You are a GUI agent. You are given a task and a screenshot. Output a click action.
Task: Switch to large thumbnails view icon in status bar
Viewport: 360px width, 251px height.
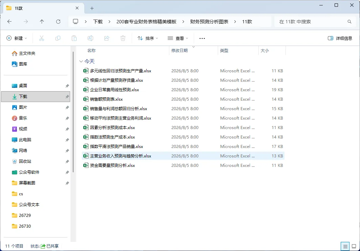tap(354, 246)
